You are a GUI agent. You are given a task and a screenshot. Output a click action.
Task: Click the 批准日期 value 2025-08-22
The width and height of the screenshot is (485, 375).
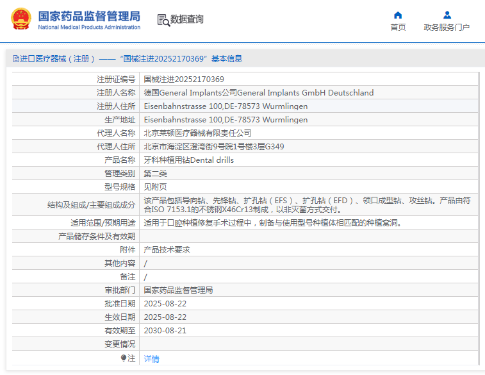point(165,304)
